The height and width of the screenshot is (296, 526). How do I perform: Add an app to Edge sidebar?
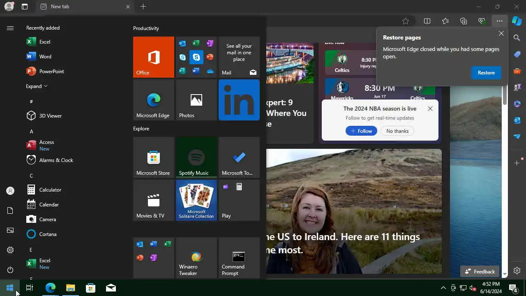point(517,163)
